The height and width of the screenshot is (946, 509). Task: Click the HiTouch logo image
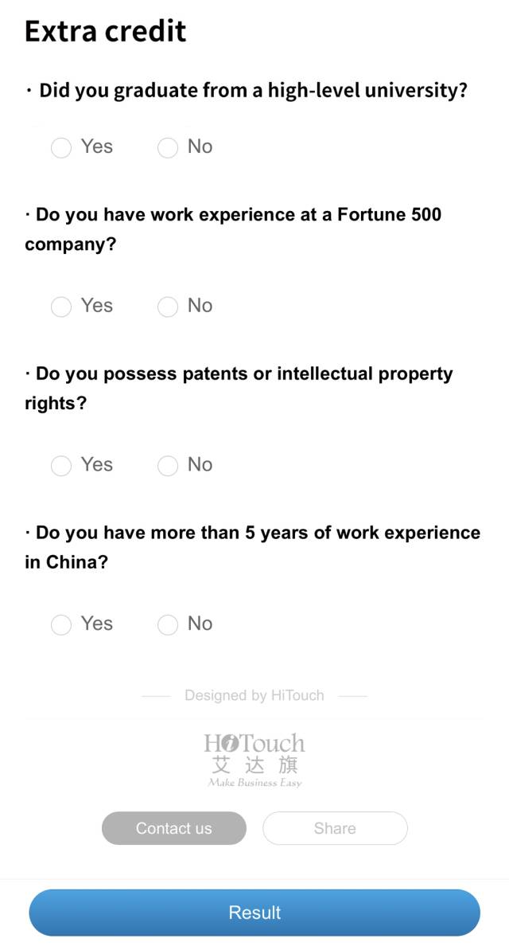254,760
